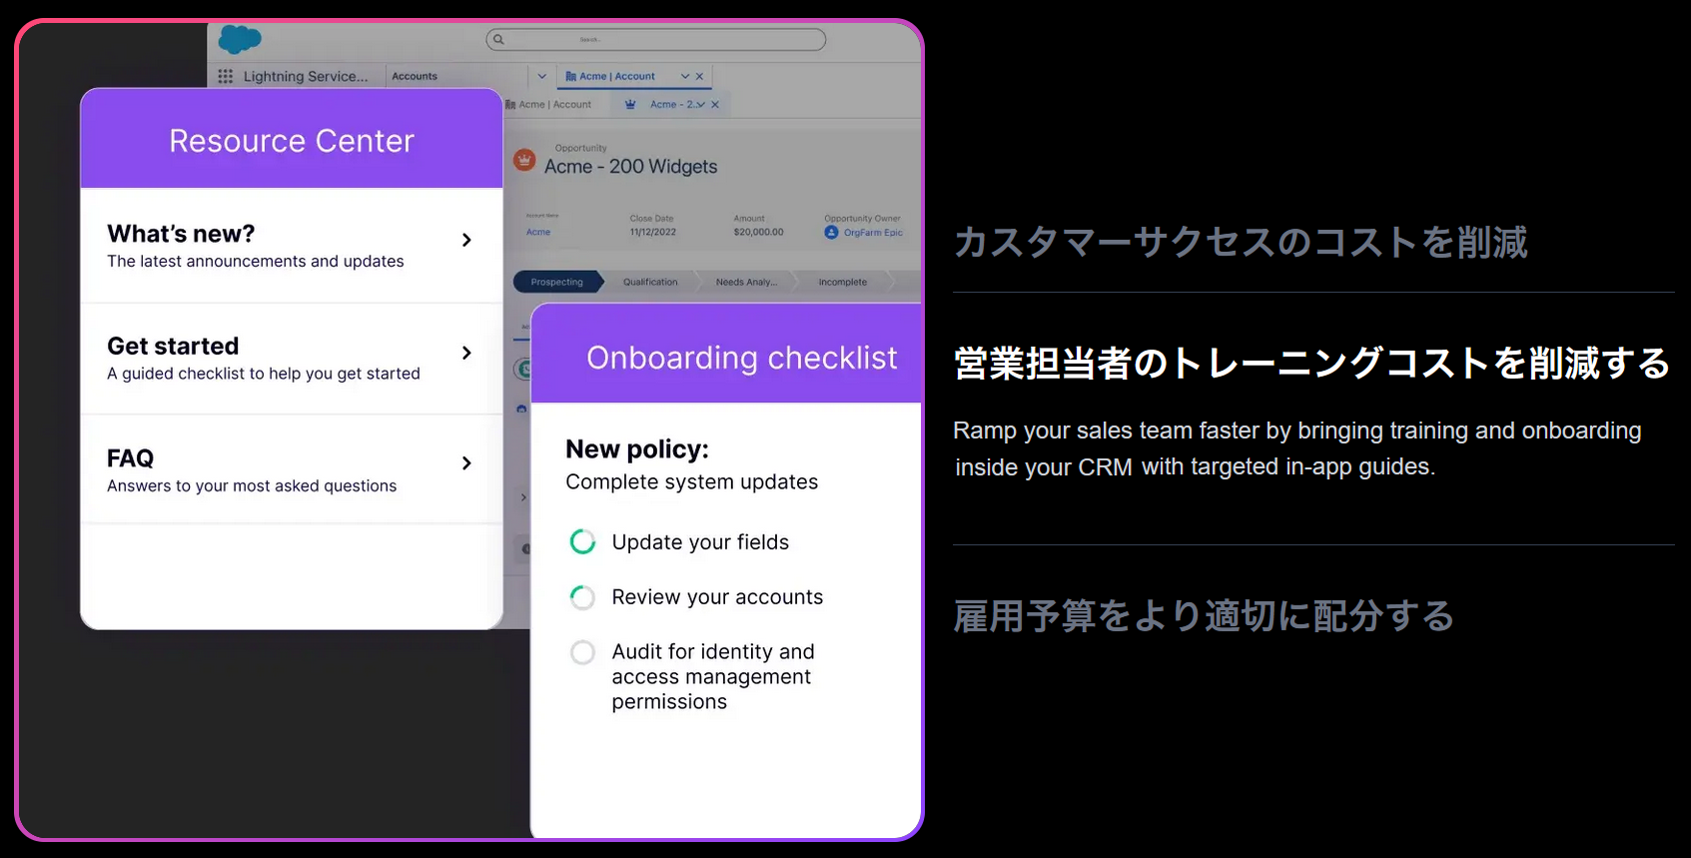Expand the FAQ section arrow
The image size is (1691, 858).
click(466, 463)
